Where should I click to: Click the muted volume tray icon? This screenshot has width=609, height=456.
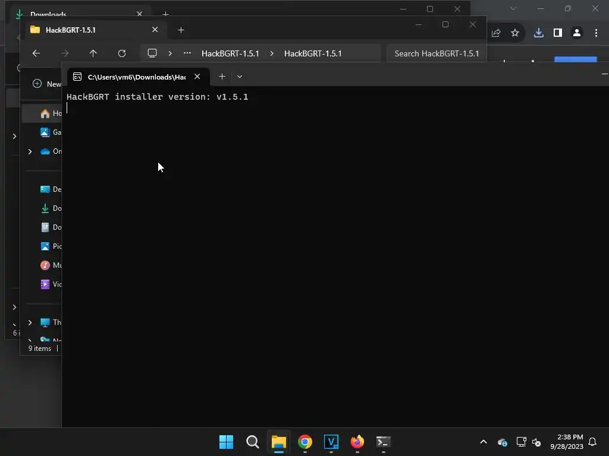click(x=536, y=442)
